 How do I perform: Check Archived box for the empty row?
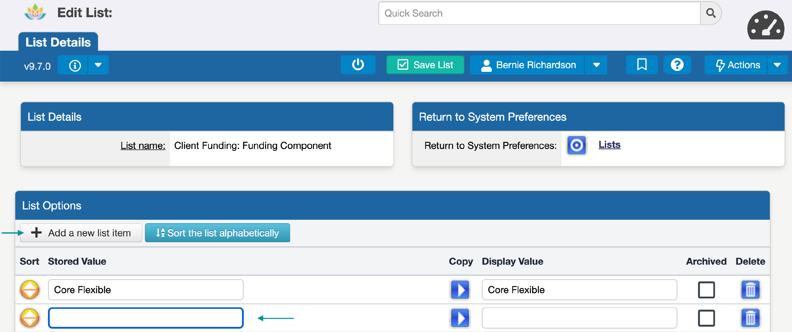pos(706,318)
